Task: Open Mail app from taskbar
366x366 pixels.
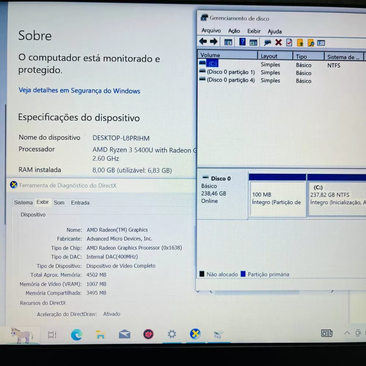Action: pos(124,334)
